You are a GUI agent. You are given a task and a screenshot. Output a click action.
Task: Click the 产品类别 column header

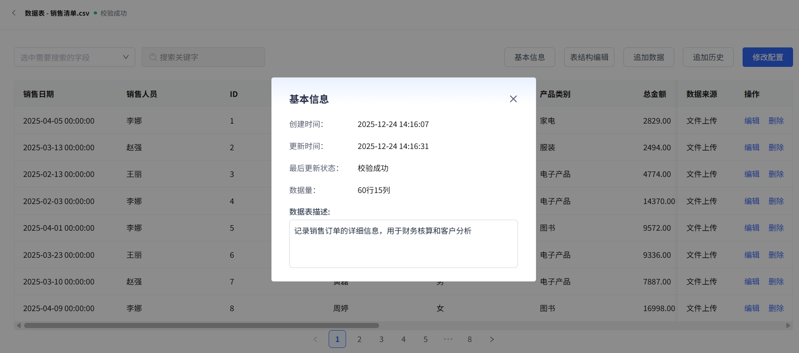coord(555,94)
